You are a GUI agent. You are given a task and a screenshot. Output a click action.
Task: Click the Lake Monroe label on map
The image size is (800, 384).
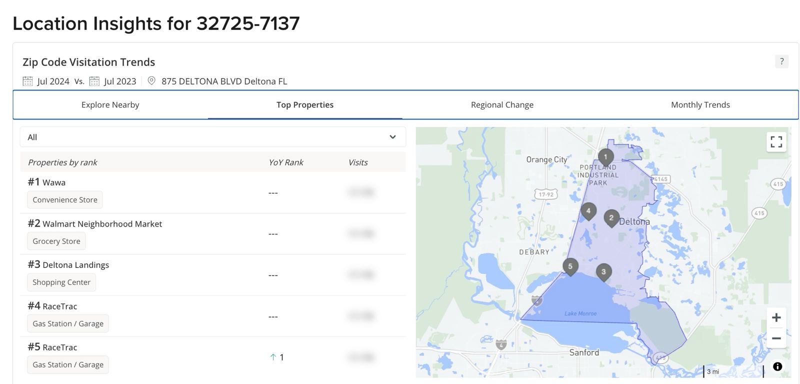pos(580,313)
